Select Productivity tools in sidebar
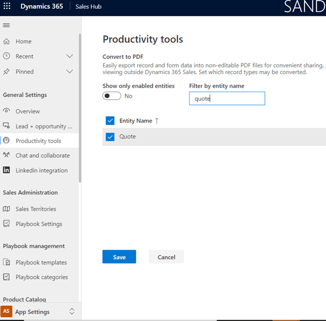 (x=39, y=141)
